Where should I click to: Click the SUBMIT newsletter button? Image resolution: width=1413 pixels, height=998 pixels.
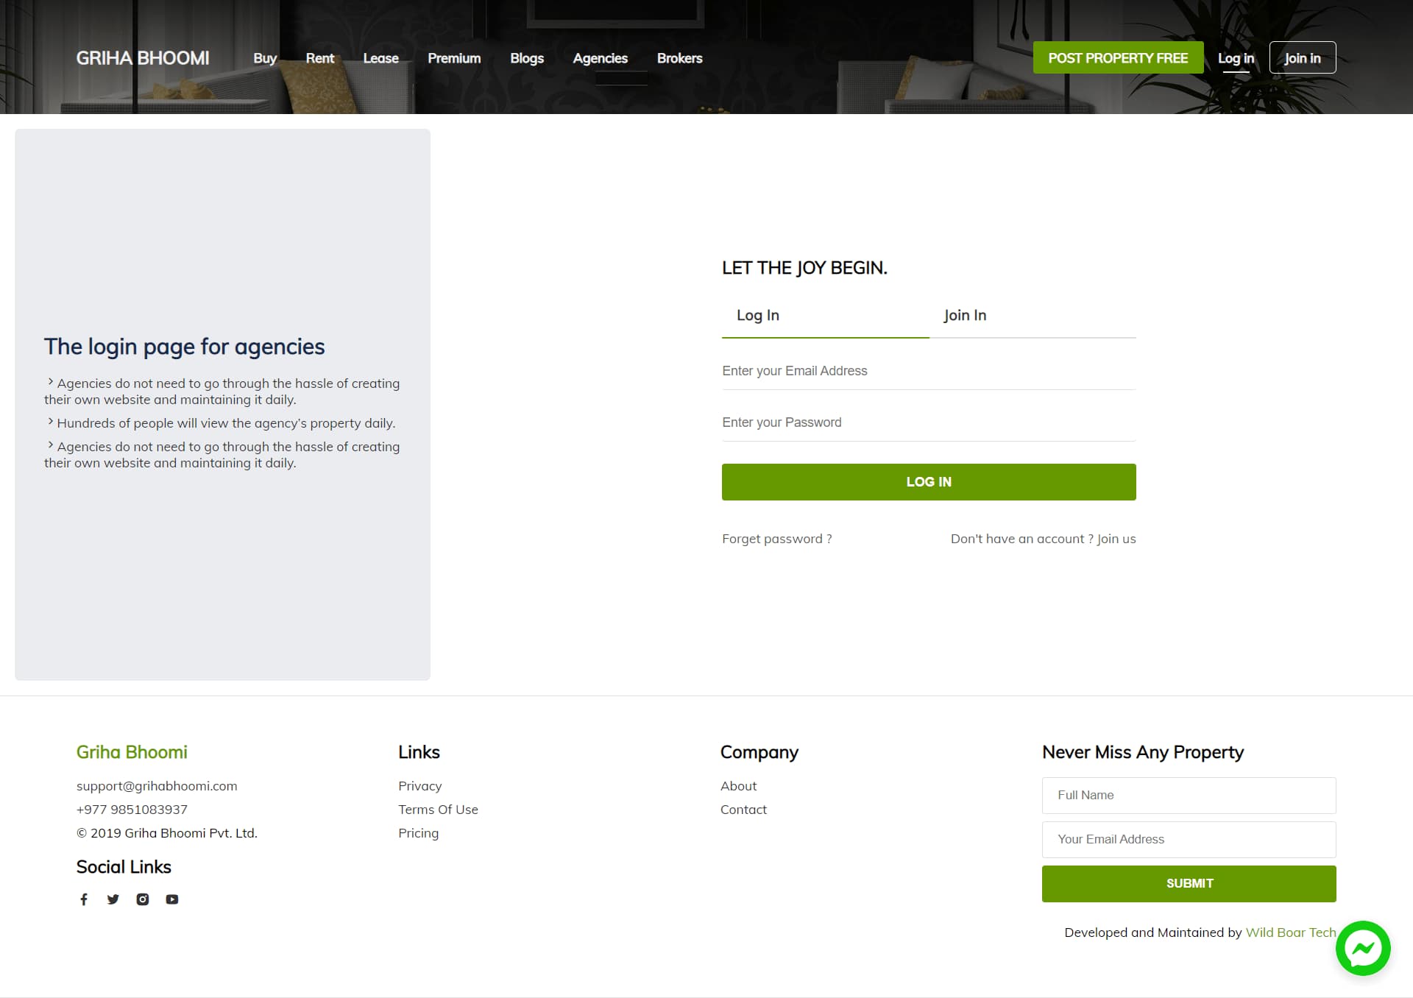click(1189, 884)
